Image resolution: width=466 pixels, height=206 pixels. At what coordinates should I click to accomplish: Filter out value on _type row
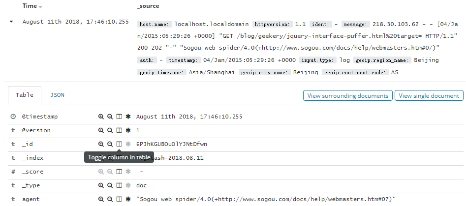point(110,185)
